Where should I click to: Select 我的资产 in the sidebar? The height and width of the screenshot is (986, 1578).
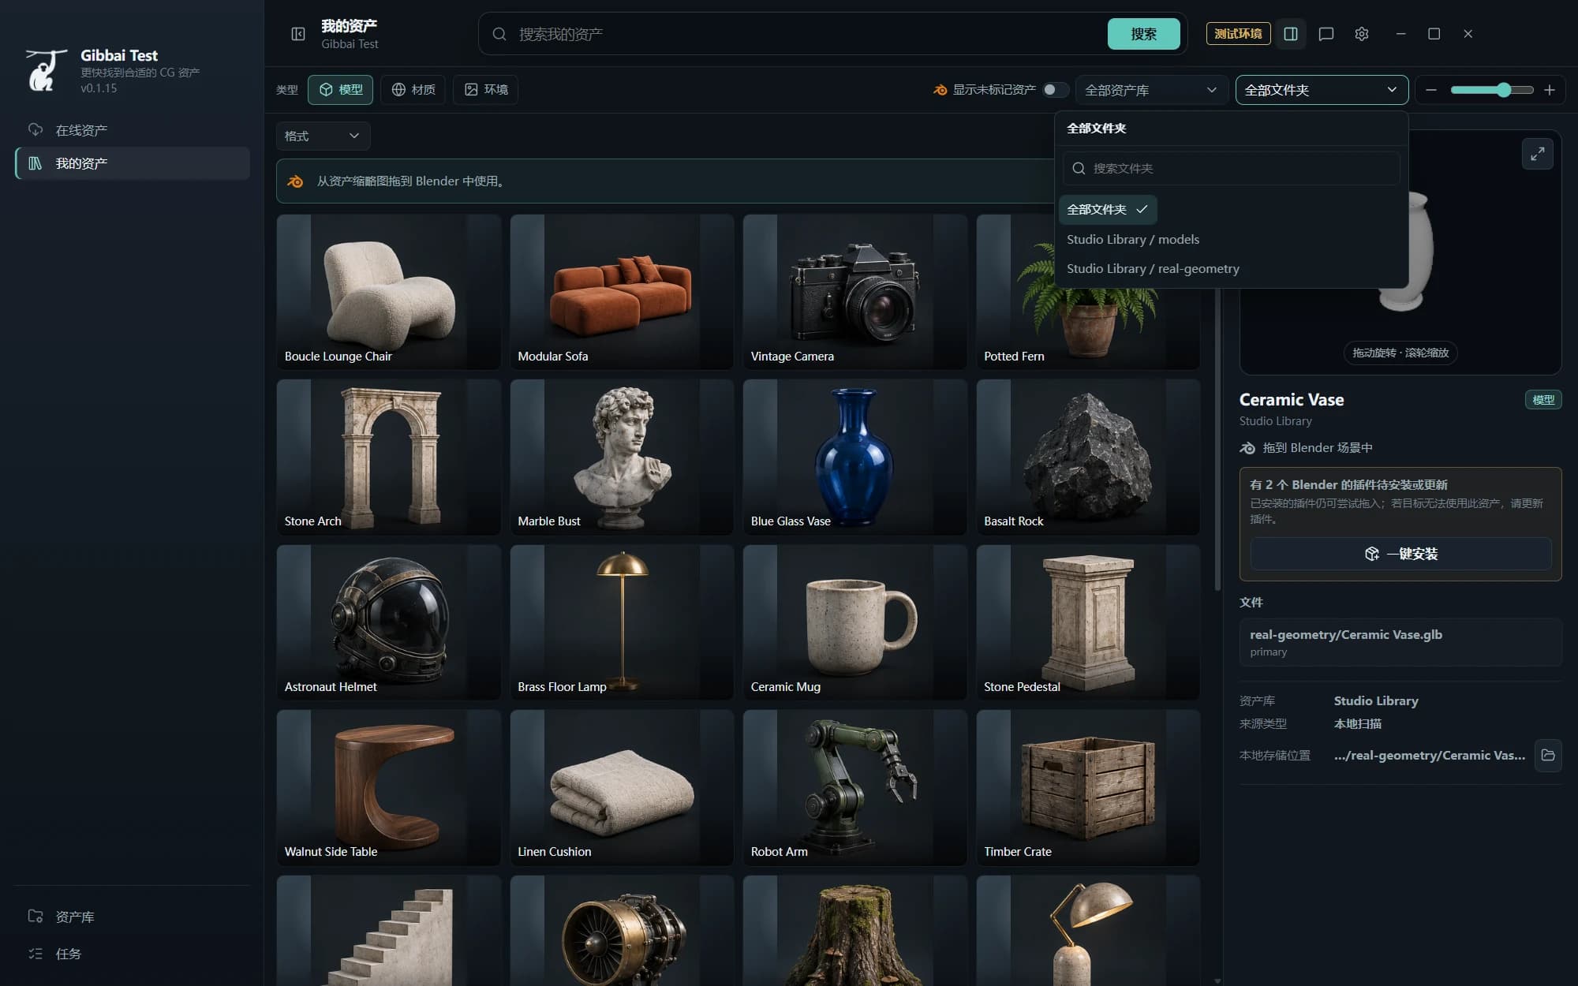[132, 163]
